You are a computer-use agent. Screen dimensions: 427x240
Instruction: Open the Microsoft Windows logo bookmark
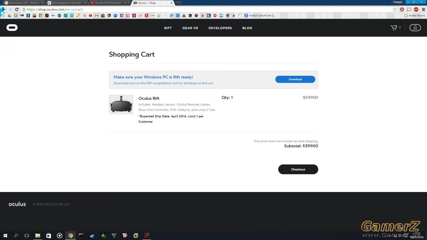(41, 16)
